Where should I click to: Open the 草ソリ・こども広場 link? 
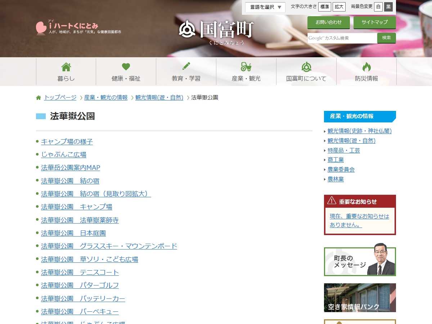[x=90, y=259]
